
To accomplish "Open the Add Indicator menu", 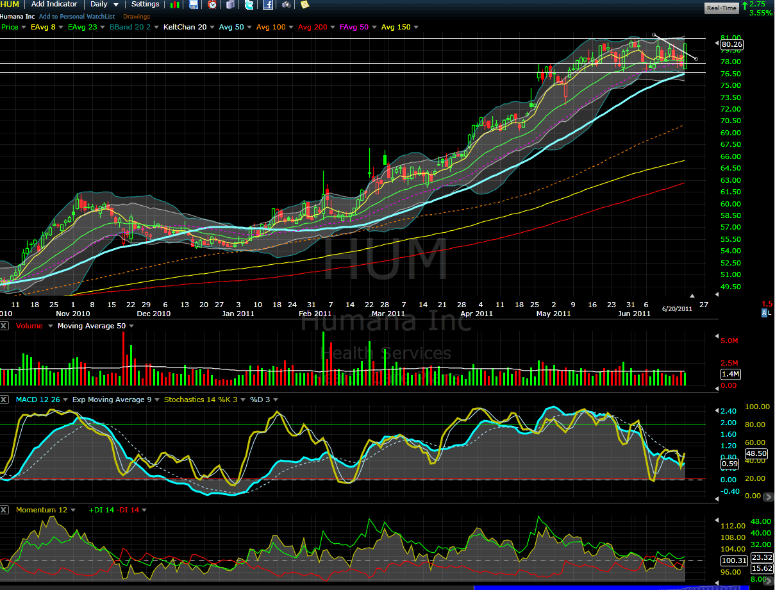I will [x=54, y=4].
